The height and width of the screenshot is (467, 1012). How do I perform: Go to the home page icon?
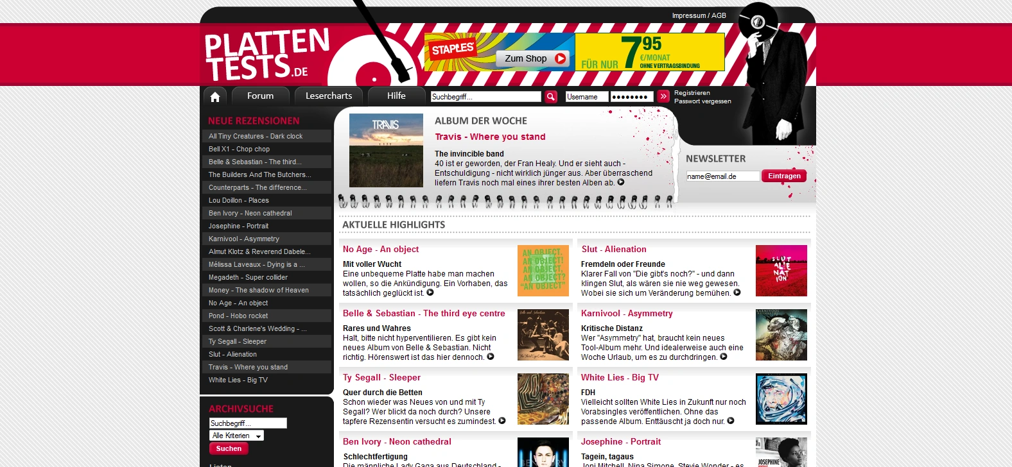click(x=215, y=97)
